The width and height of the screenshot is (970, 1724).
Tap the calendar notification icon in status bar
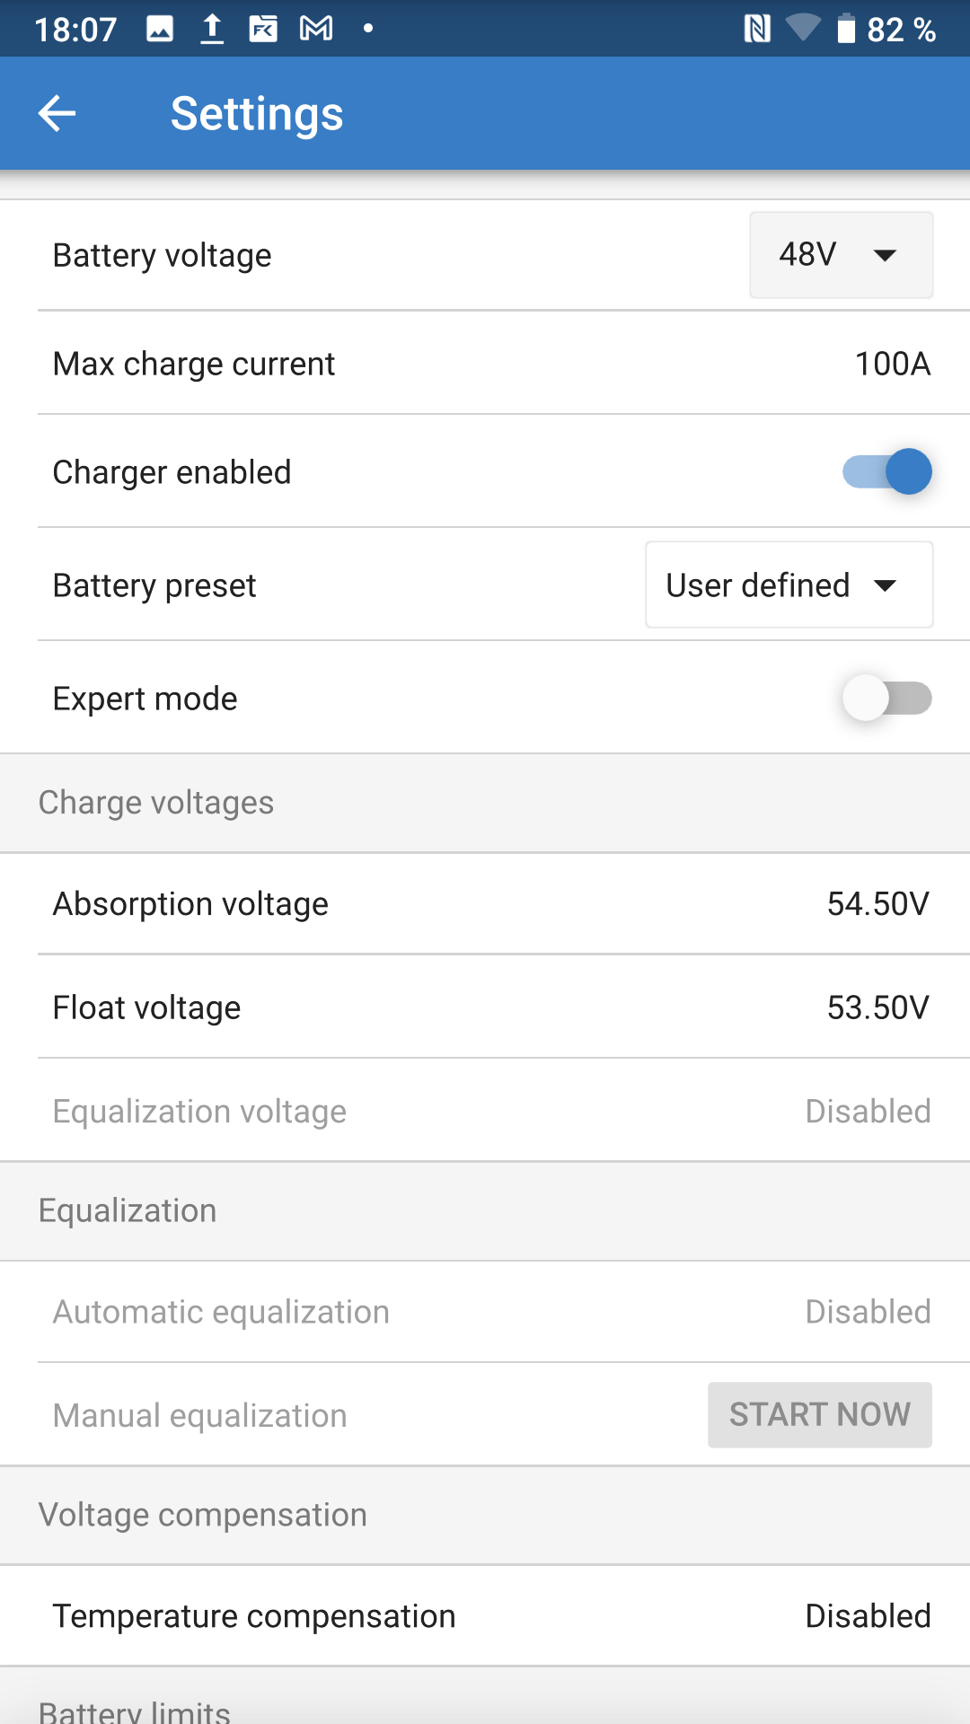point(263,29)
